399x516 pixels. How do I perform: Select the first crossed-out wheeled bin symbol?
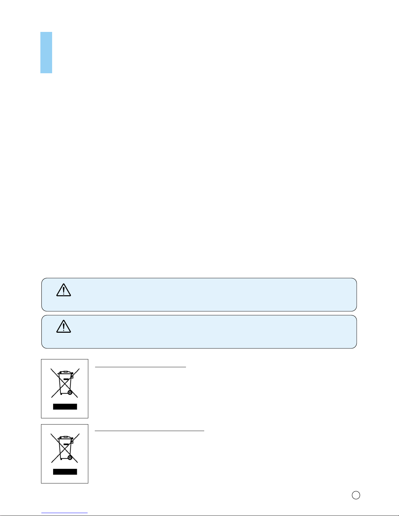pos(64,383)
